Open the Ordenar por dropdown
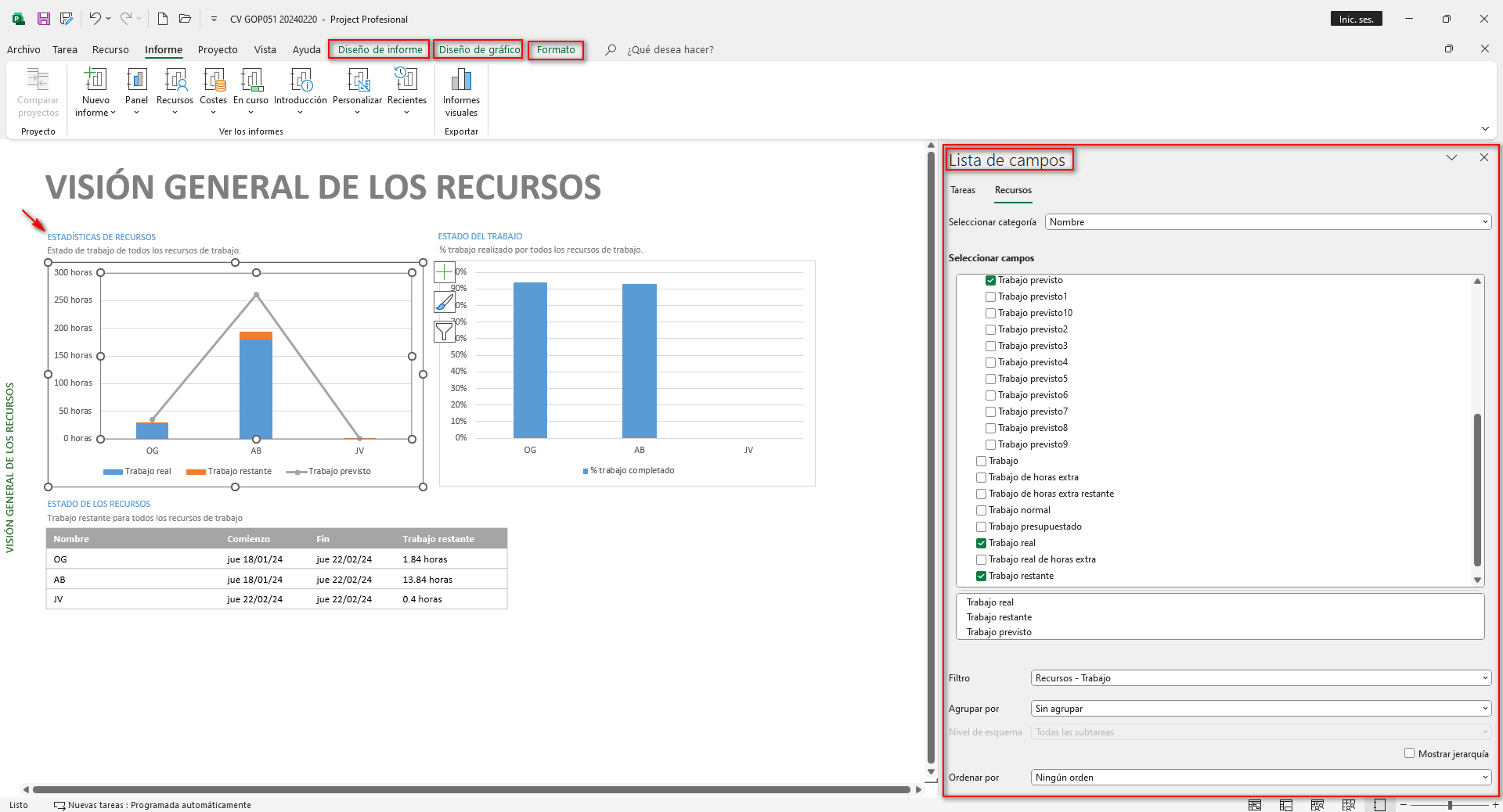The width and height of the screenshot is (1503, 812). click(x=1260, y=778)
